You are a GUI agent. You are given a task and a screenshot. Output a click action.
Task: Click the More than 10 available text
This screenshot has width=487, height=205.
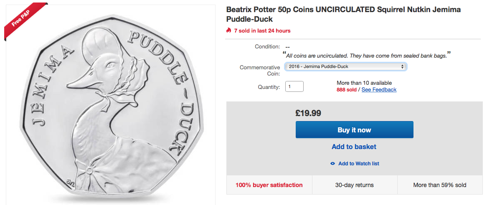coord(364,83)
